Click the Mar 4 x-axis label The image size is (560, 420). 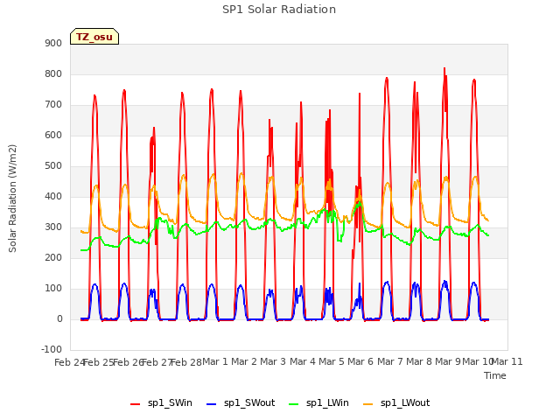pyautogui.click(x=303, y=361)
